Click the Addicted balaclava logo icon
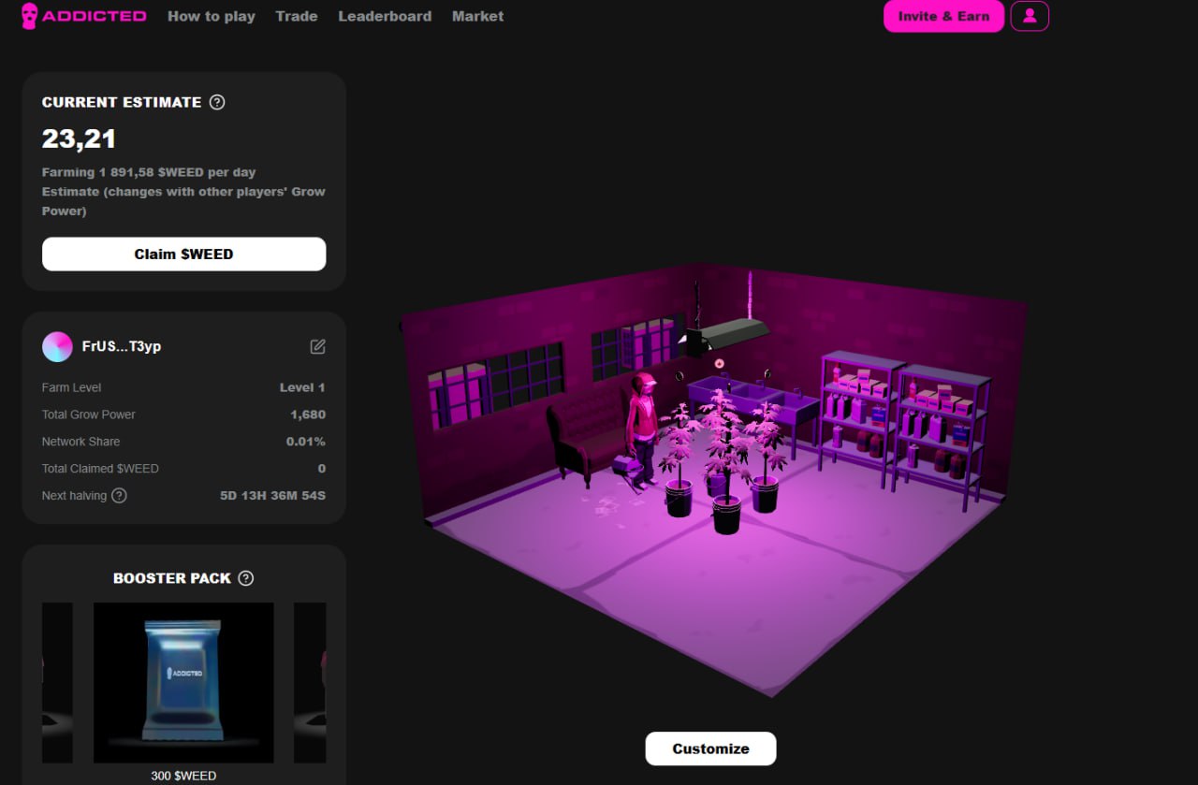 click(30, 16)
